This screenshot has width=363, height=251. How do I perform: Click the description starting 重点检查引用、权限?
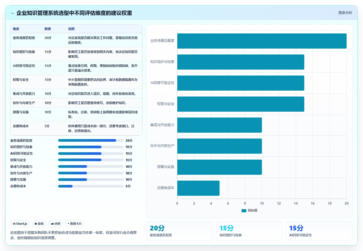[x=103, y=68]
